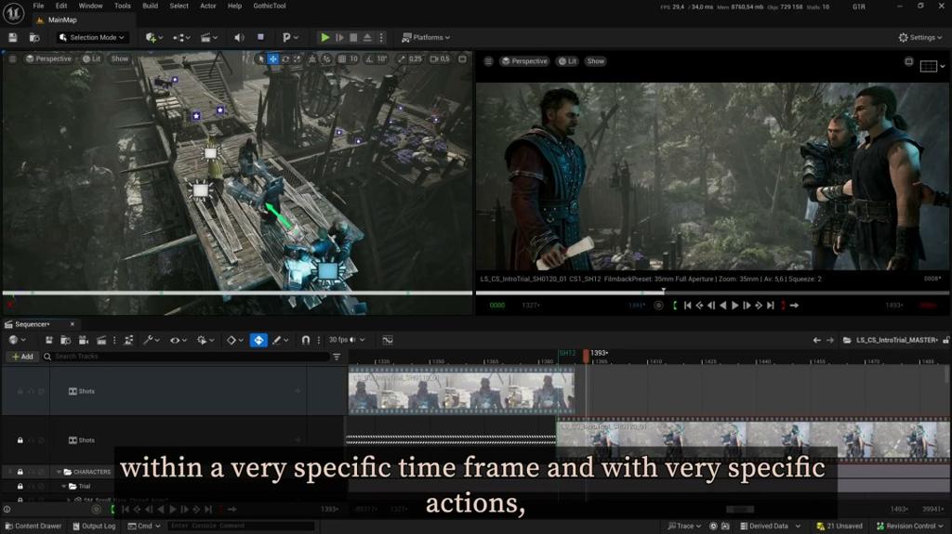Click the Sequencer tab

(33, 324)
